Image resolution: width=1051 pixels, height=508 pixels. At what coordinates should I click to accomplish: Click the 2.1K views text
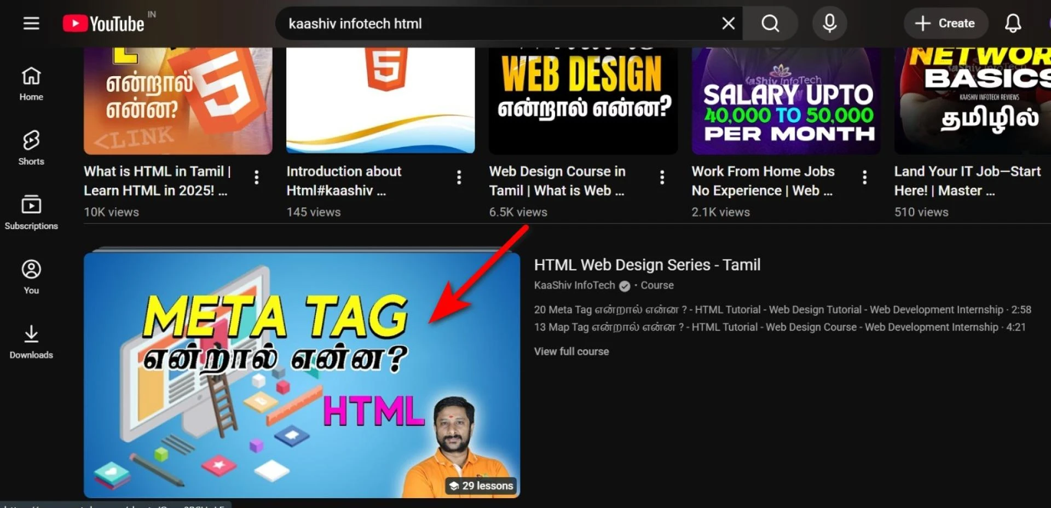click(720, 212)
